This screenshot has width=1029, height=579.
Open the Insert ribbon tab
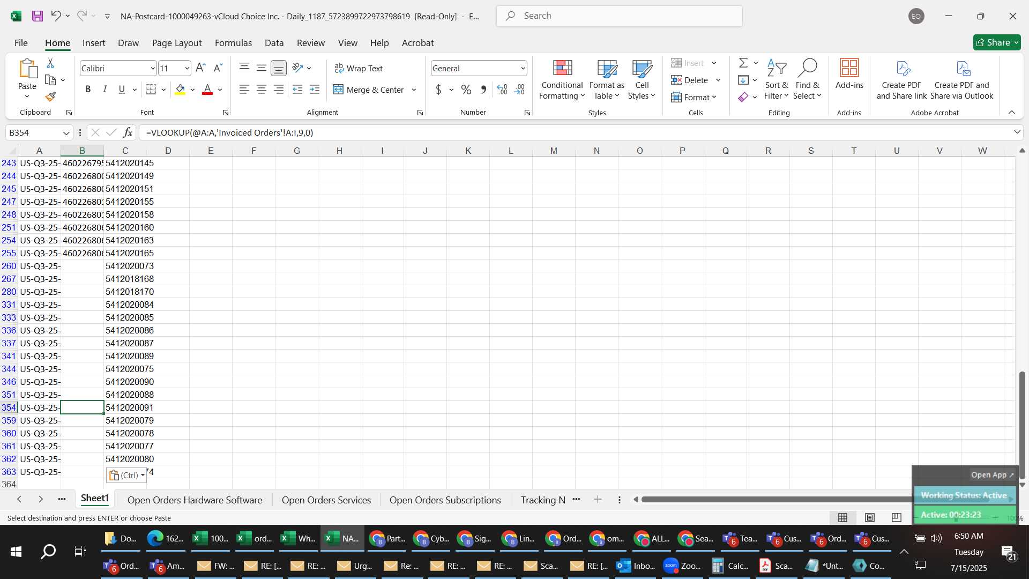[x=93, y=43]
